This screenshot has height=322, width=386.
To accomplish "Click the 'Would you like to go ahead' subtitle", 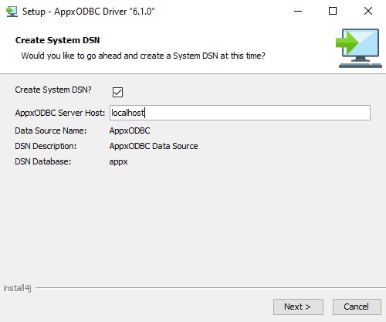I will (143, 56).
